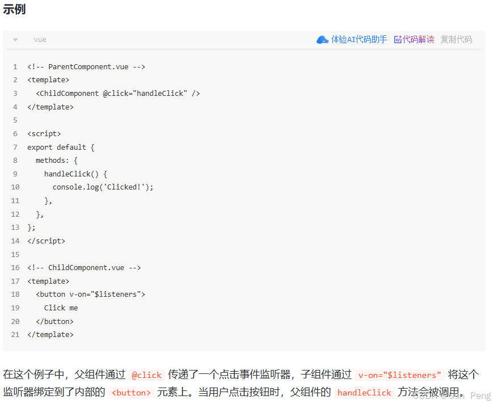Screen dimensions: 493x404
Task: Select the vue language label
Action: click(x=40, y=40)
